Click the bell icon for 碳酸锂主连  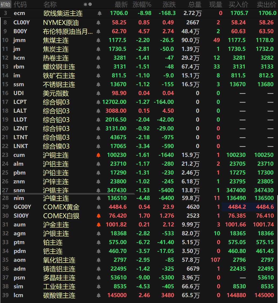point(98,295)
